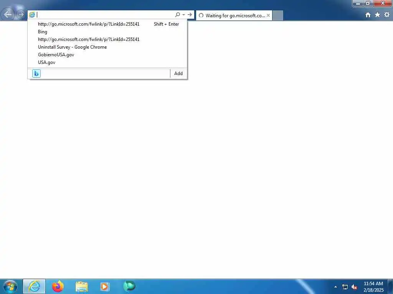Open Windows Explorer from the taskbar
The width and height of the screenshot is (393, 294).
[82, 286]
